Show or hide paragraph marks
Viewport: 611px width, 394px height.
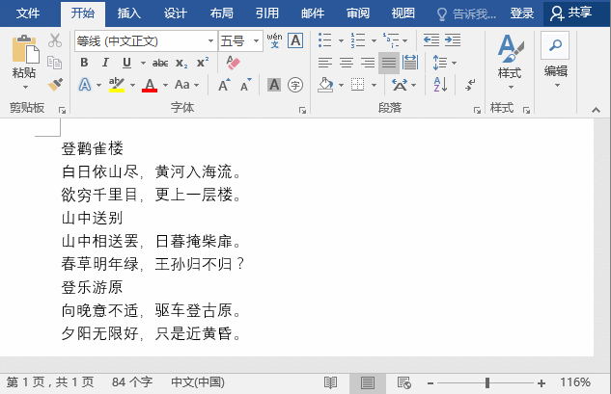[x=470, y=85]
